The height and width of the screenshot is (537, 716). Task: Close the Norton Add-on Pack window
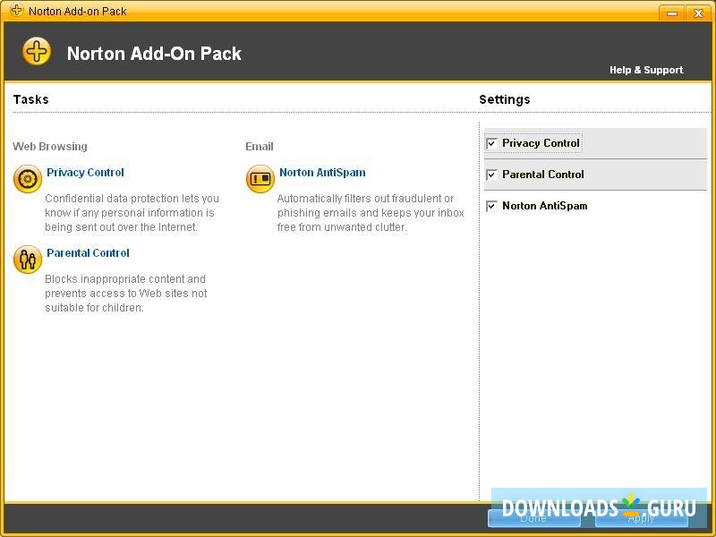click(x=698, y=13)
